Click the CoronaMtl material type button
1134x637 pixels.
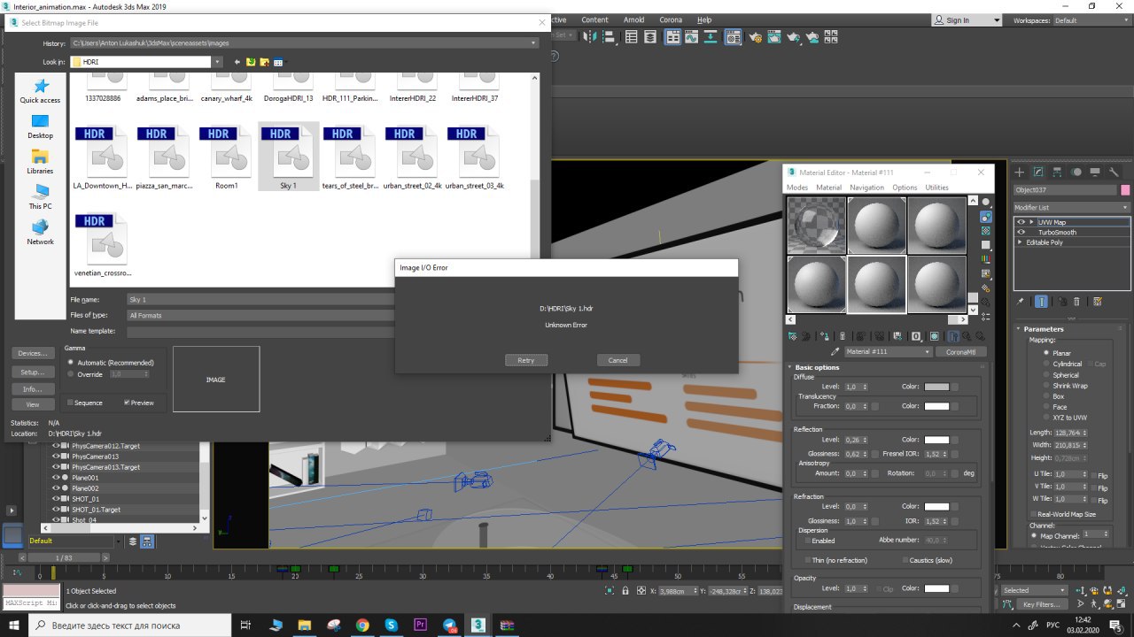(961, 352)
